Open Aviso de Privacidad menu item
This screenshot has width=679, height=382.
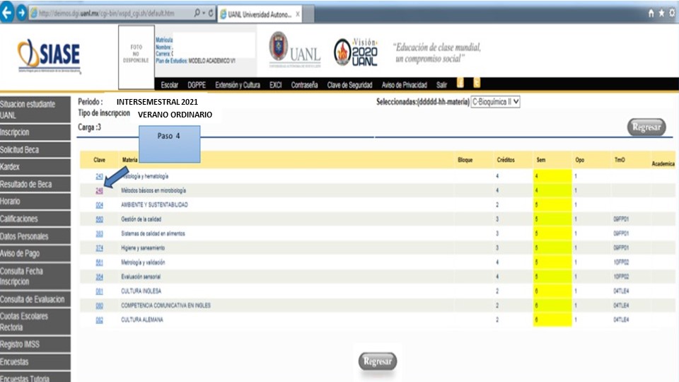(404, 85)
